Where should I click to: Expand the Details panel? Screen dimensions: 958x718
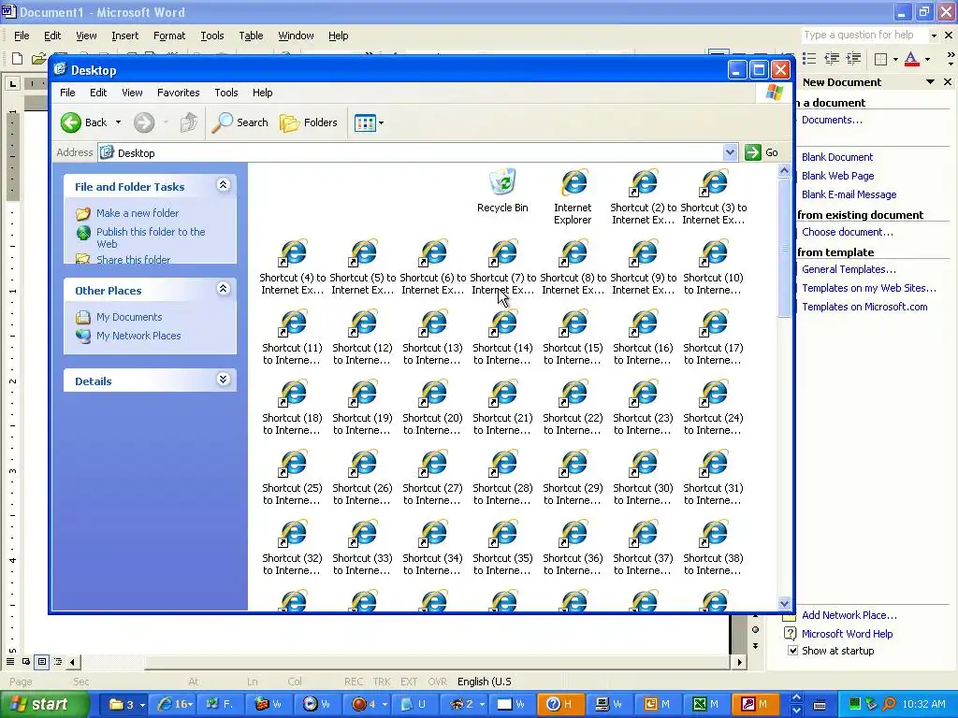point(223,380)
